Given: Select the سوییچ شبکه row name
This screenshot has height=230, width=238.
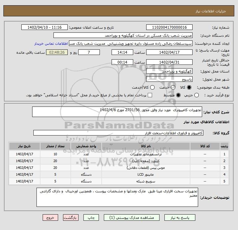Looking at the screenshot, I should tap(146, 181).
